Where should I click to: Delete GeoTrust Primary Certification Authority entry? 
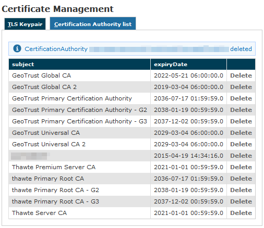241,98
